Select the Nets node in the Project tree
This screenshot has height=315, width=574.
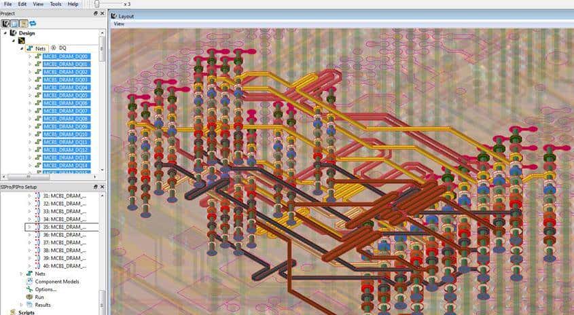coord(40,48)
